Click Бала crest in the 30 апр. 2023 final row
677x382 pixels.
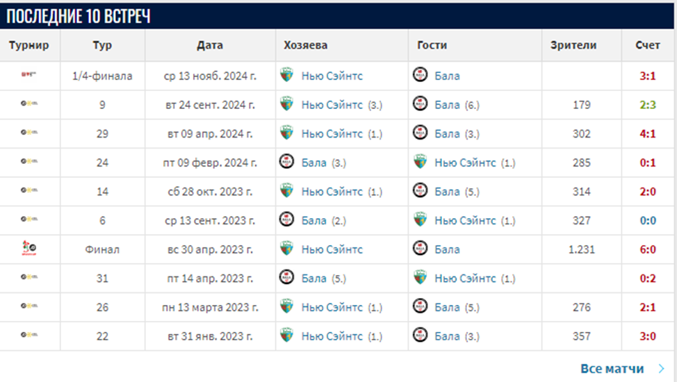[x=420, y=249]
